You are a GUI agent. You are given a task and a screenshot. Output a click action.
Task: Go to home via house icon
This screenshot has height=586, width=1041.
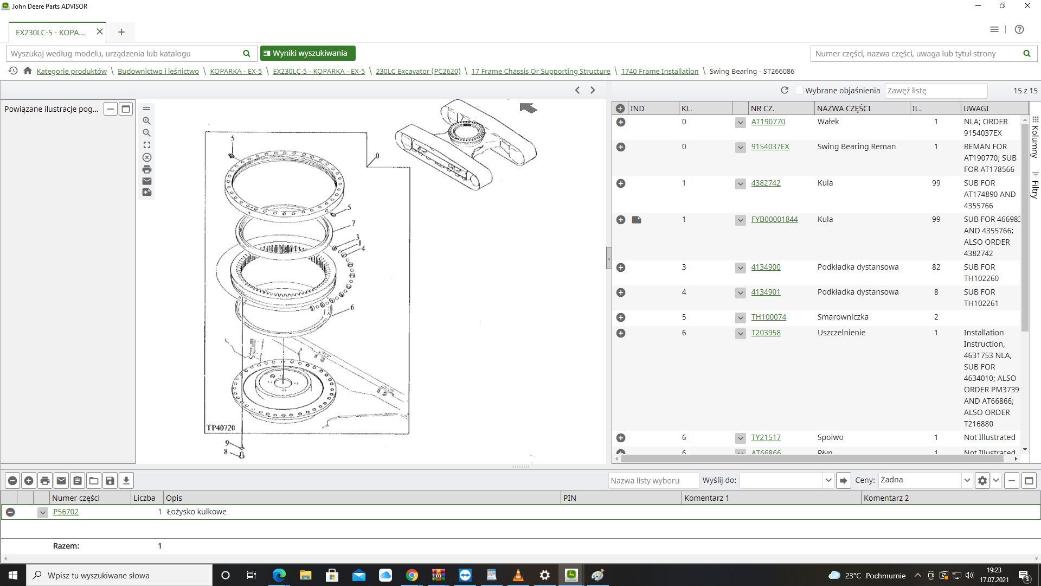(28, 71)
